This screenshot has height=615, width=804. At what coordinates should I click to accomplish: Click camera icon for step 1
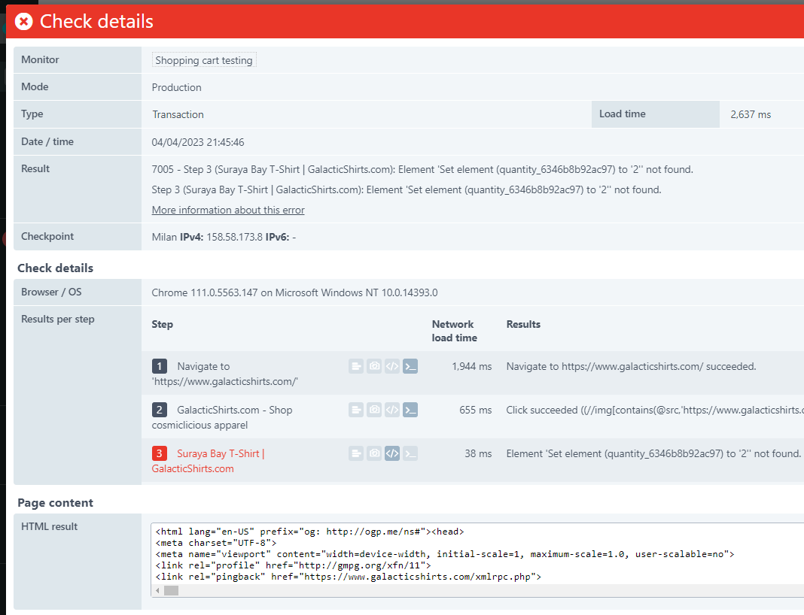pyautogui.click(x=374, y=366)
